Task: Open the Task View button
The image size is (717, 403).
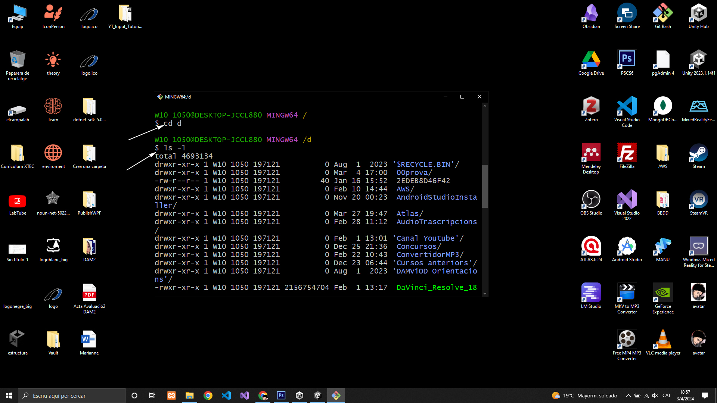Action: point(152,396)
